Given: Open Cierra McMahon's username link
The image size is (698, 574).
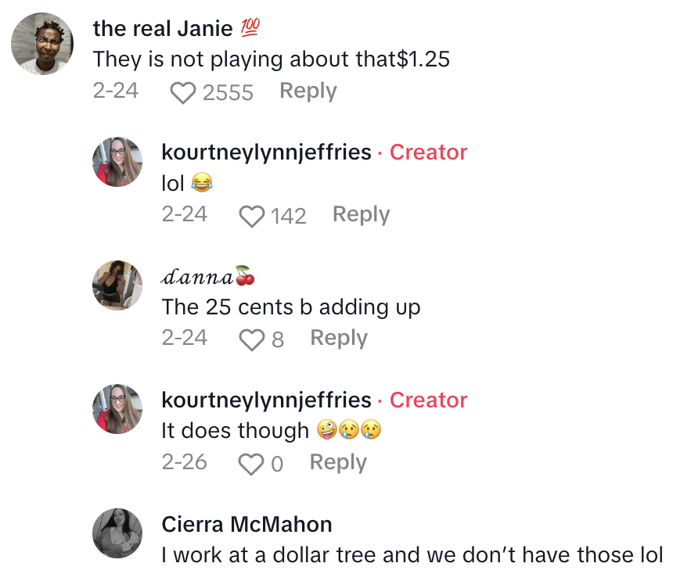Looking at the screenshot, I should tap(246, 523).
